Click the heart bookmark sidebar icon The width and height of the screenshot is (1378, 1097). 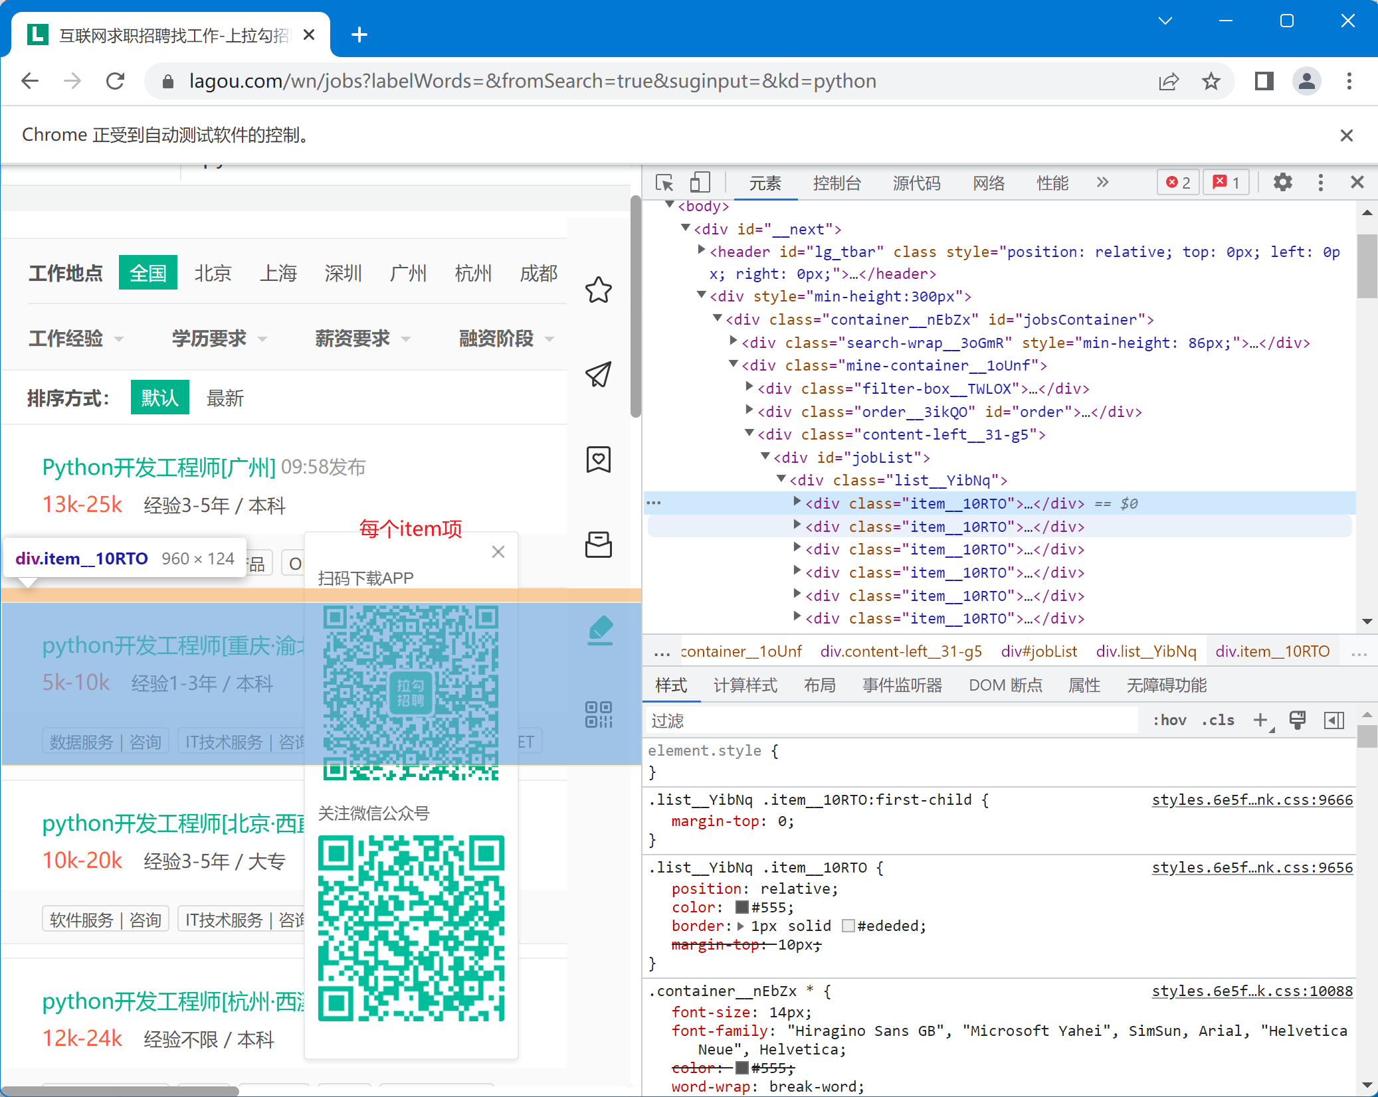[599, 460]
